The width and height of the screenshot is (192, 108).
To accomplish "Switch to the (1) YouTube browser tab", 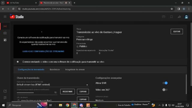I will tap(22, 3).
